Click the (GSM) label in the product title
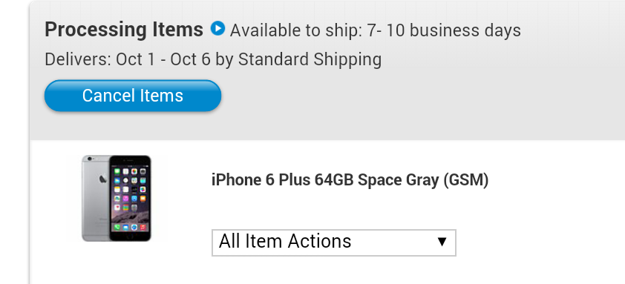The image size is (625, 284). 466,180
